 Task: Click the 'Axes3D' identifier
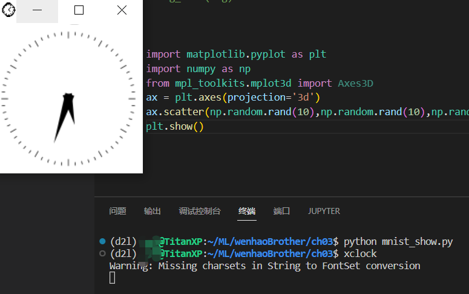pos(356,83)
